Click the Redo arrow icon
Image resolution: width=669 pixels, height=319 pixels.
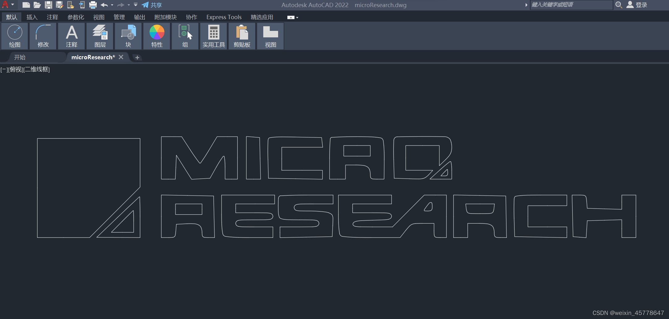121,5
